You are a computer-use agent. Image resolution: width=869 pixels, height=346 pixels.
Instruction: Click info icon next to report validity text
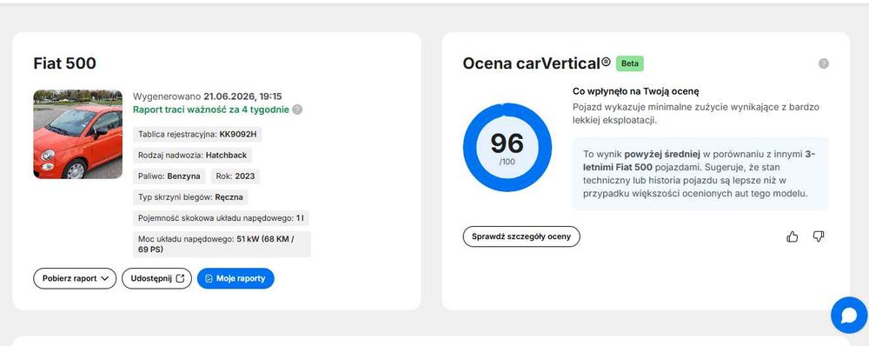[297, 110]
